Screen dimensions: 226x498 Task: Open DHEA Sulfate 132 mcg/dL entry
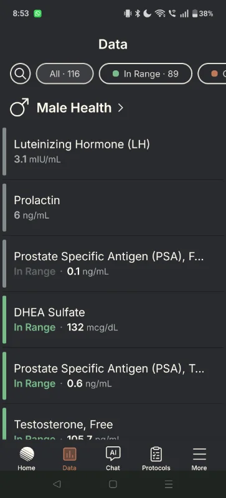(x=113, y=319)
